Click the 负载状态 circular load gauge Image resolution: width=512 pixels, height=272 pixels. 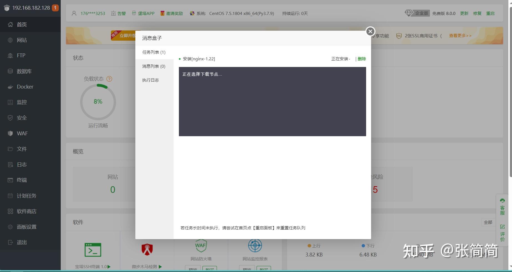click(x=98, y=102)
